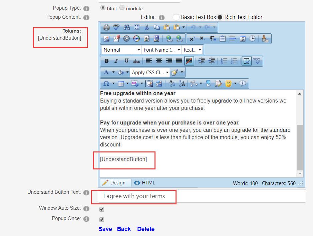This screenshot has width=313, height=236.
Task: Click the Understand Button Text input field
Action: coord(202,196)
